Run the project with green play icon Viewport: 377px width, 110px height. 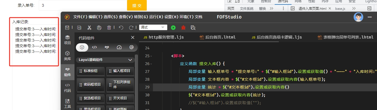(173, 27)
